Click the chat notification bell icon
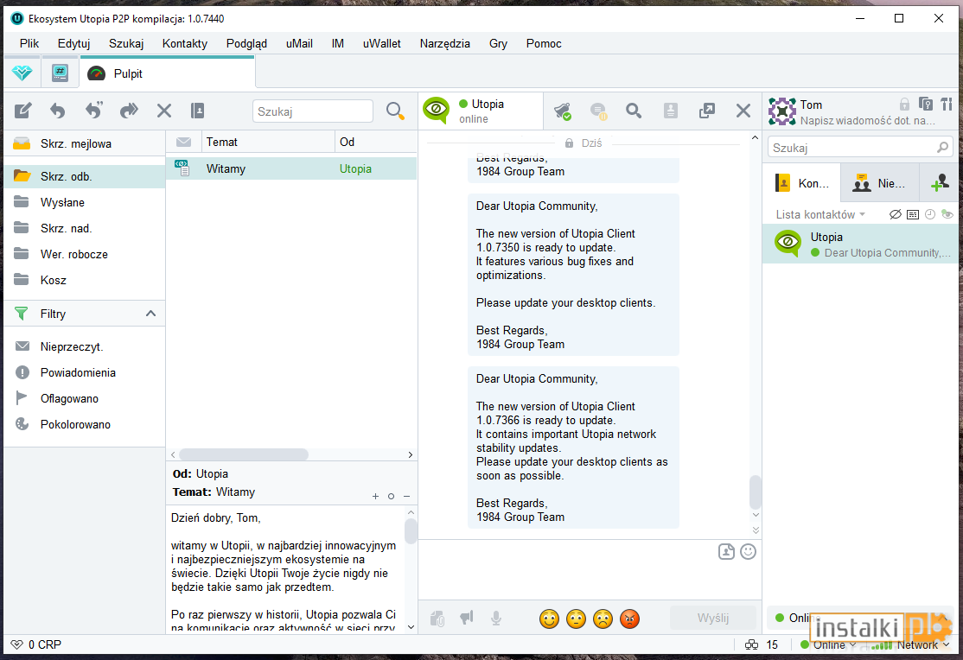Image resolution: width=963 pixels, height=660 pixels. [x=562, y=111]
